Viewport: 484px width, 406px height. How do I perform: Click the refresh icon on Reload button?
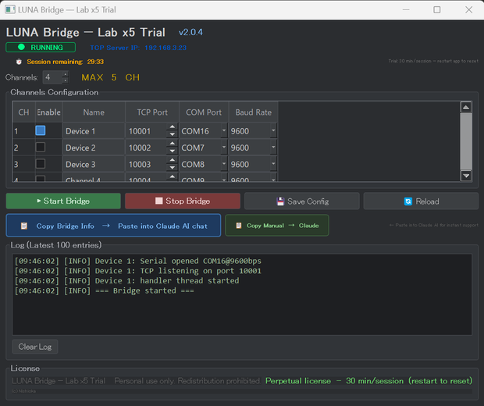tap(408, 201)
